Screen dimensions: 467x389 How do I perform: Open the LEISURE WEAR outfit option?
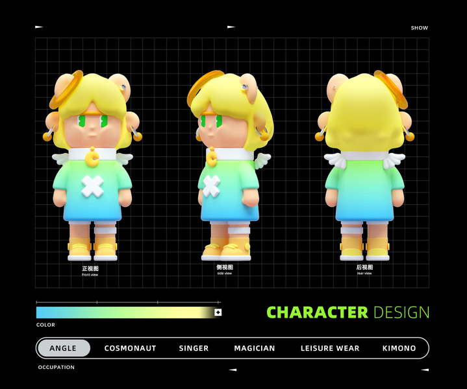coord(330,348)
